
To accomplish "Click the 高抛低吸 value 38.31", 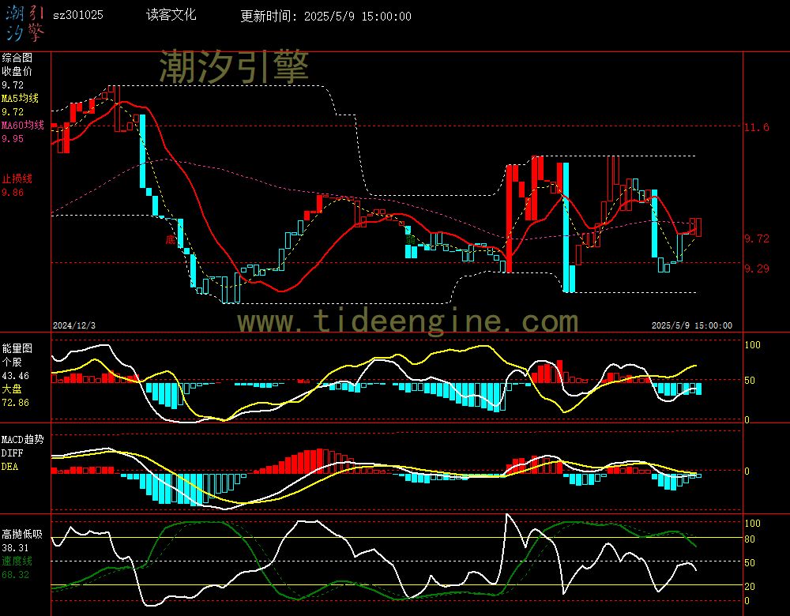I will coord(15,547).
